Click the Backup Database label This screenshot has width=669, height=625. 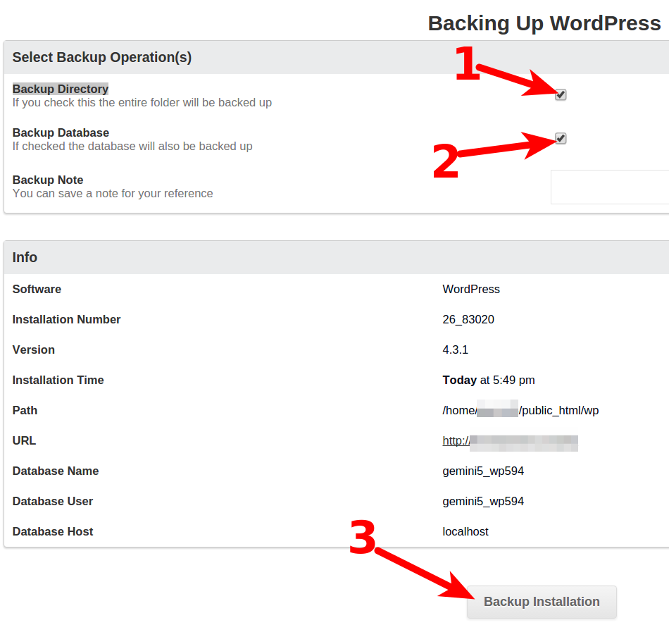click(61, 132)
